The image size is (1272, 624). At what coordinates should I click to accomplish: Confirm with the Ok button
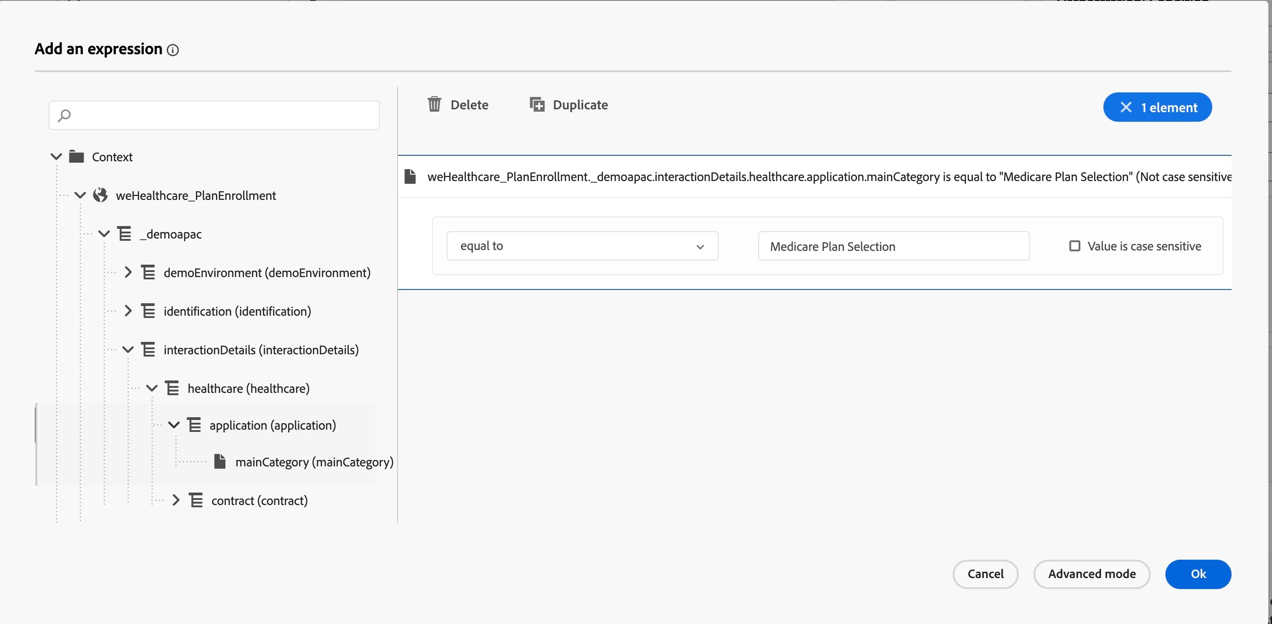coord(1198,573)
